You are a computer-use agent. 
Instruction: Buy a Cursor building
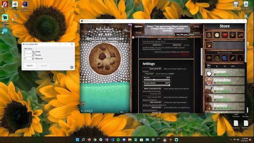tap(225, 72)
